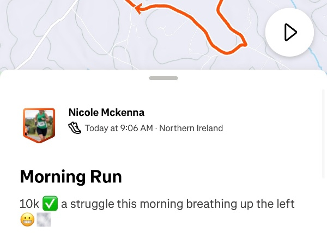Image resolution: width=327 pixels, height=245 pixels.
Task: Open Nicole Mckenna's profile avatar
Action: coord(39,125)
